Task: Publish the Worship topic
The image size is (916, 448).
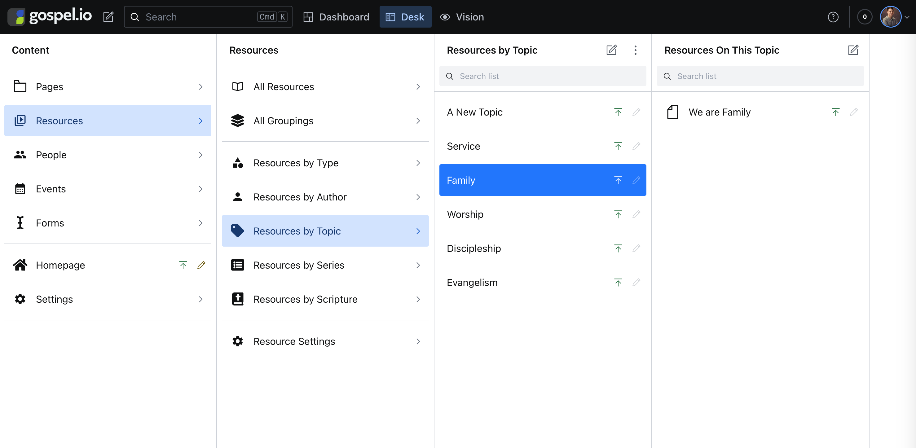Action: point(618,214)
